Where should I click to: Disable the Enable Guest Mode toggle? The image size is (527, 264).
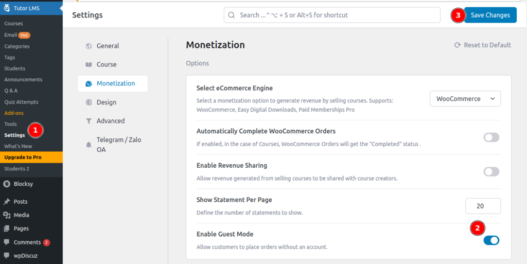coord(491,240)
